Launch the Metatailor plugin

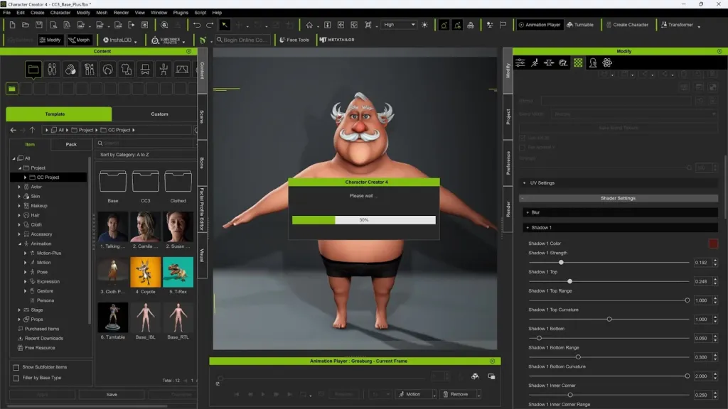point(337,40)
